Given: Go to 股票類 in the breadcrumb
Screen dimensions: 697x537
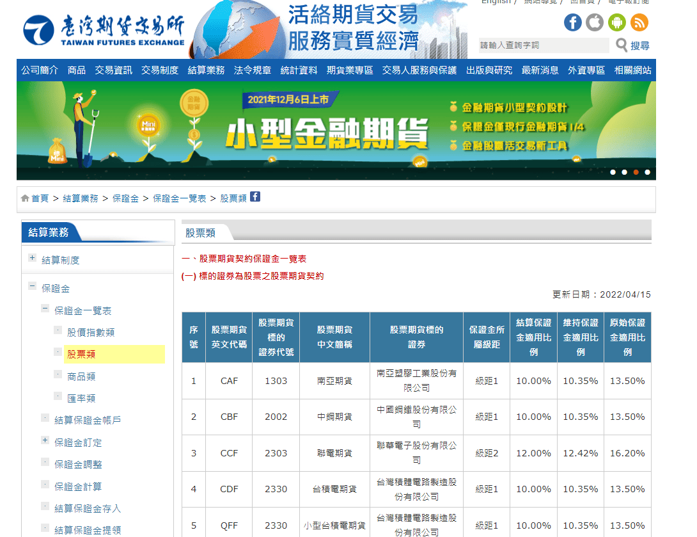Looking at the screenshot, I should tap(233, 198).
